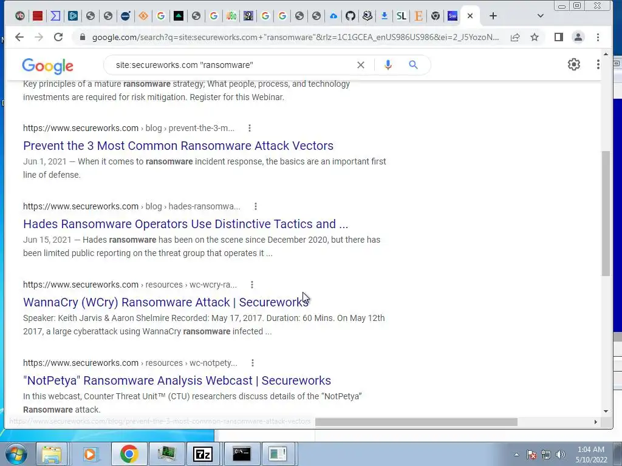Open the volume control in the tray
This screenshot has height=466, width=622.
(561, 455)
